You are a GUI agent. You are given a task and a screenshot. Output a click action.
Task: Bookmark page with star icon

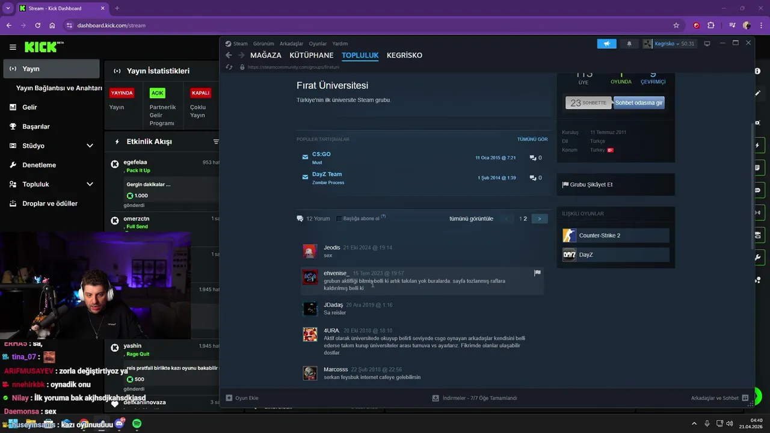pyautogui.click(x=676, y=25)
